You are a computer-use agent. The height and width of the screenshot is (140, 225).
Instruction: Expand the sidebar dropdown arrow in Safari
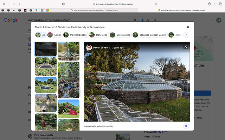point(9,4)
